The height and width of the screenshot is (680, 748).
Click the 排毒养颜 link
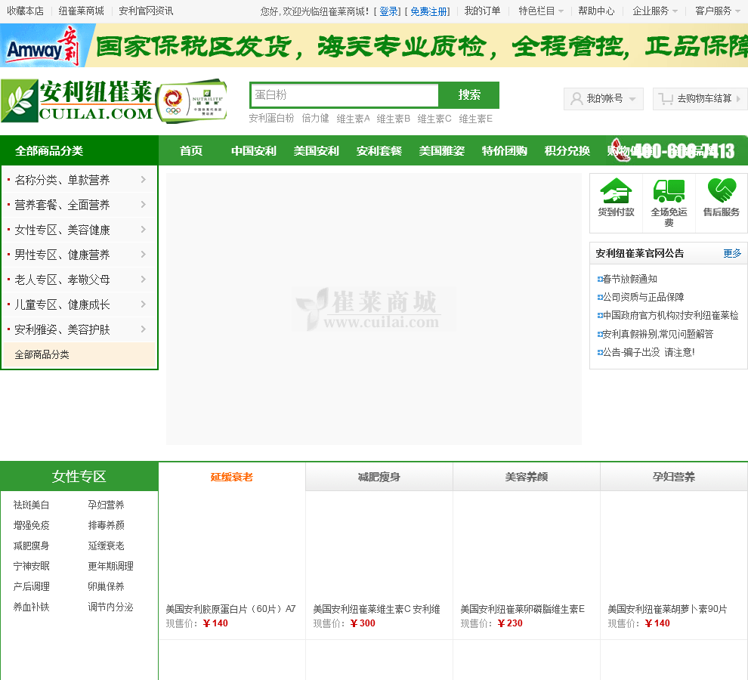(106, 525)
